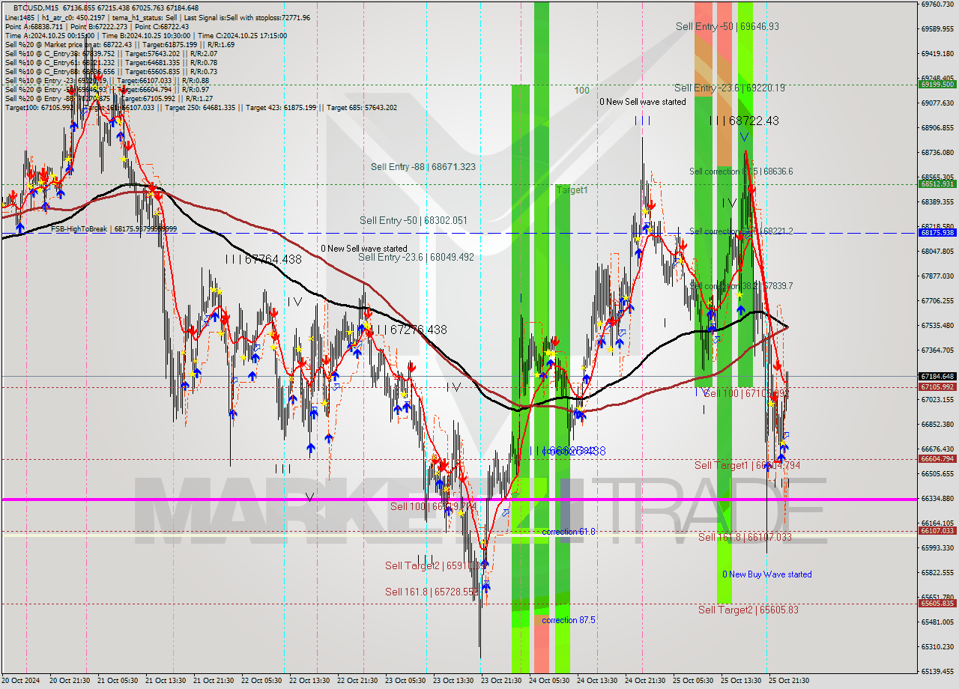The width and height of the screenshot is (959, 689).
Task: Click the 'Sell 161.8 | 66107.033' label
Action: click(x=745, y=537)
